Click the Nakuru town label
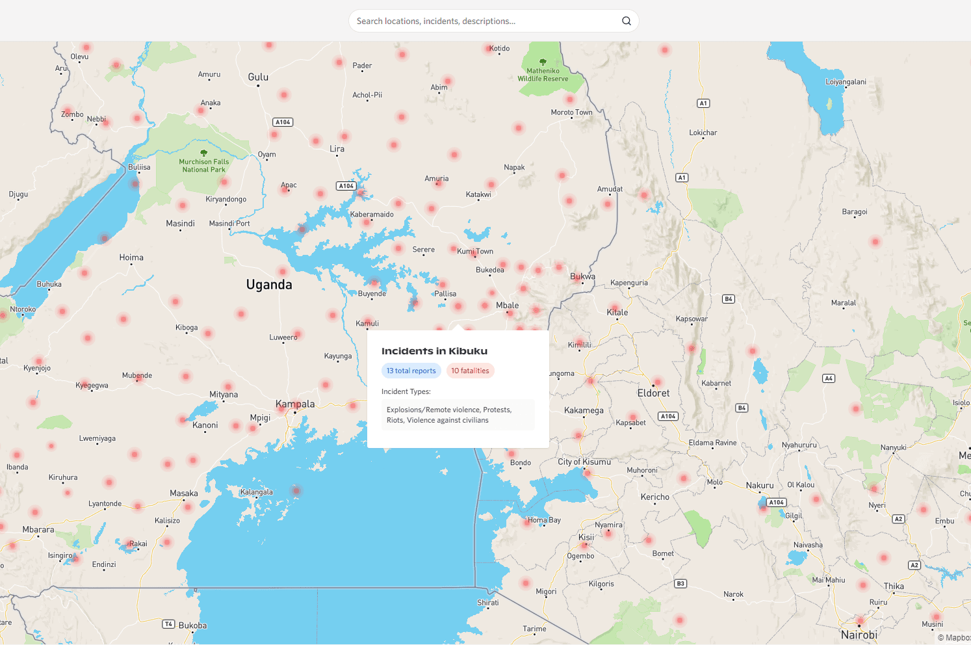 click(x=760, y=486)
